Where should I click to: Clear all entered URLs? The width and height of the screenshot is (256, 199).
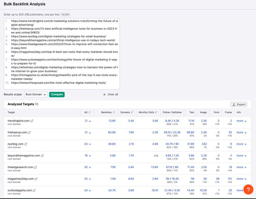(110, 94)
